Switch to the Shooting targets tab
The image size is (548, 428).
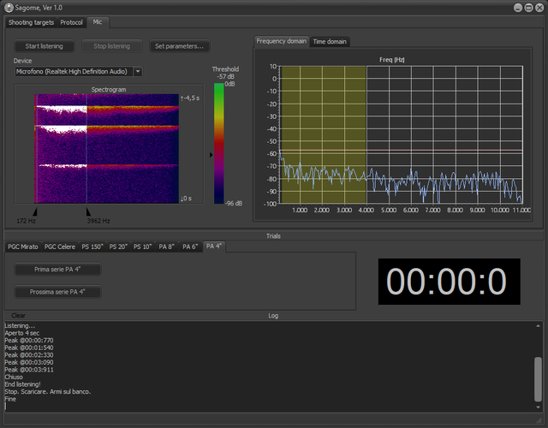pos(31,22)
